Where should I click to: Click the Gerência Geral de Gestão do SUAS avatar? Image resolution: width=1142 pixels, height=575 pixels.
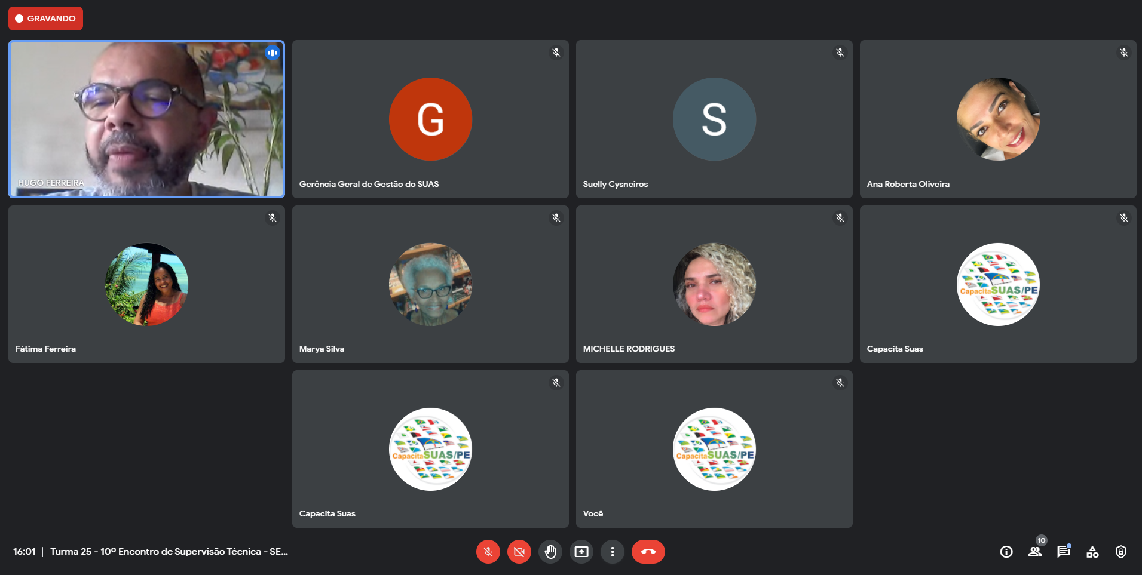[430, 119]
